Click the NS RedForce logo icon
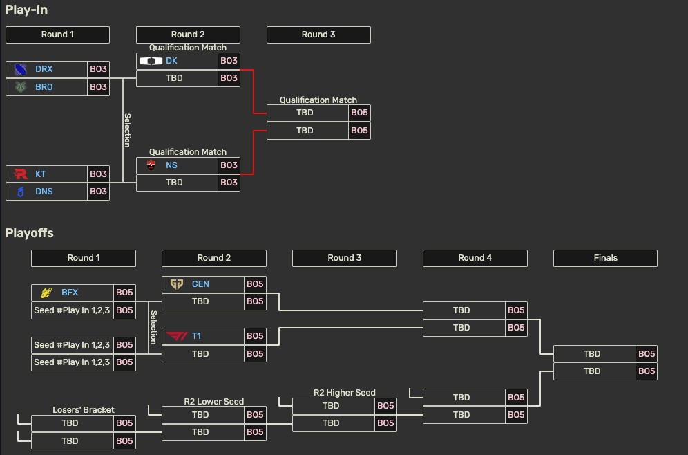 [151, 165]
